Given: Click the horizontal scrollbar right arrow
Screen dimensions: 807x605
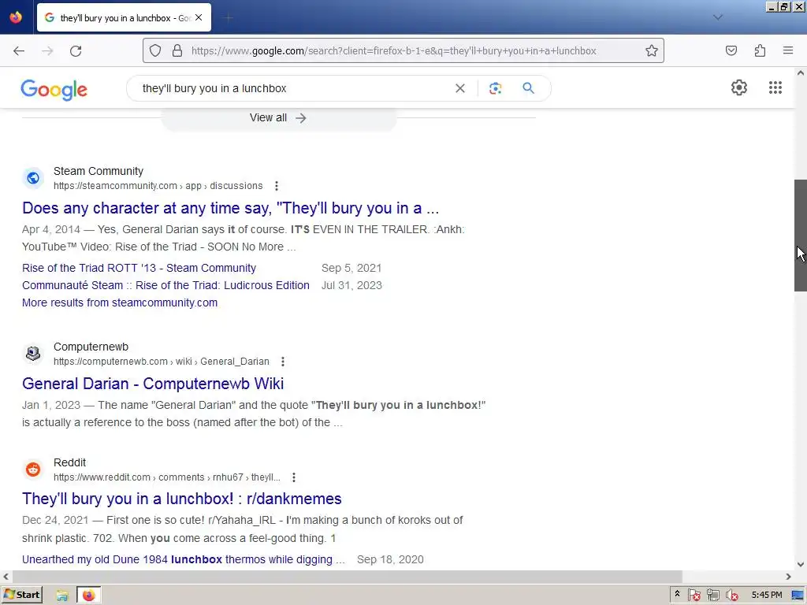Looking at the screenshot, I should click(x=788, y=577).
